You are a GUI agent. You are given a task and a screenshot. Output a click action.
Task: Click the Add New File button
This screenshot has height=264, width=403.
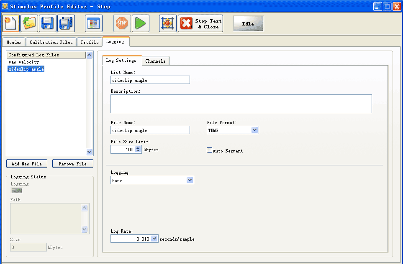pos(27,164)
